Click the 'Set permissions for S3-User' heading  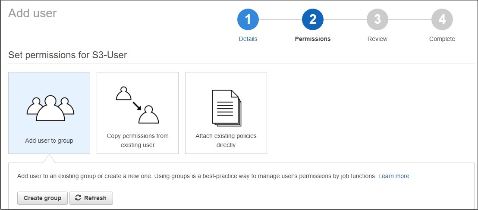tap(68, 55)
